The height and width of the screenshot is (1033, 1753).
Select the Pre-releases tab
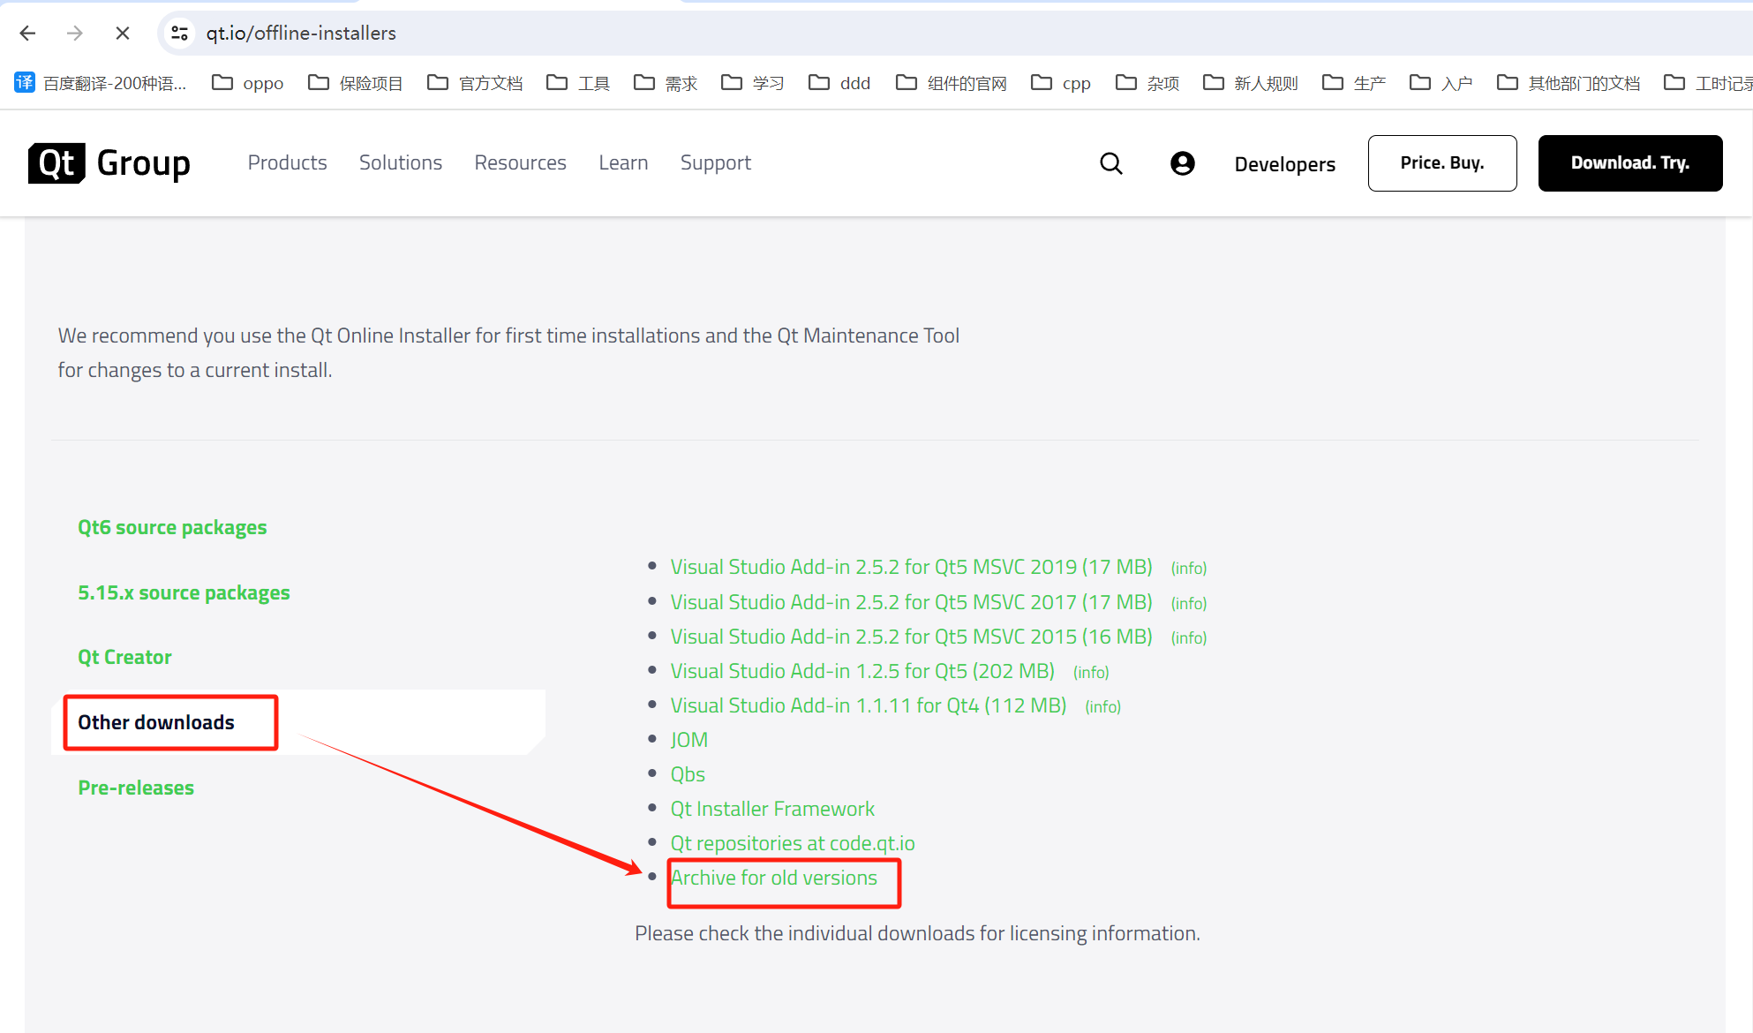136,788
